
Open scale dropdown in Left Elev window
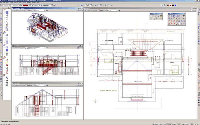[x=45, y=85]
